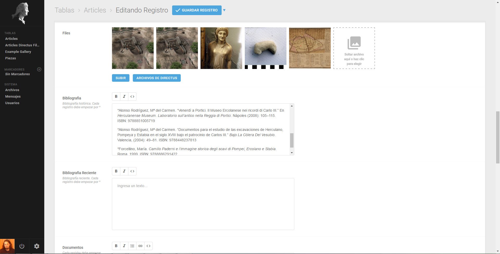Click the Subir upload button
500x254 pixels.
[121, 78]
